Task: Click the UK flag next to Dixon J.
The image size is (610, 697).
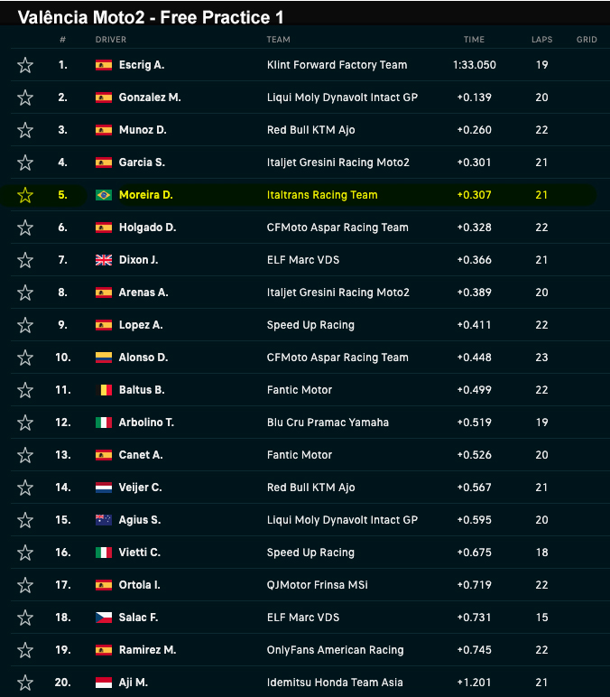Action: pyautogui.click(x=104, y=260)
